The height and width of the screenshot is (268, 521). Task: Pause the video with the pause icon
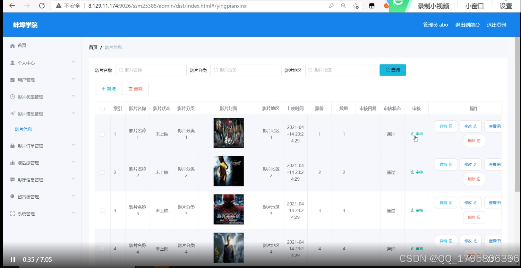pyautogui.click(x=13, y=259)
